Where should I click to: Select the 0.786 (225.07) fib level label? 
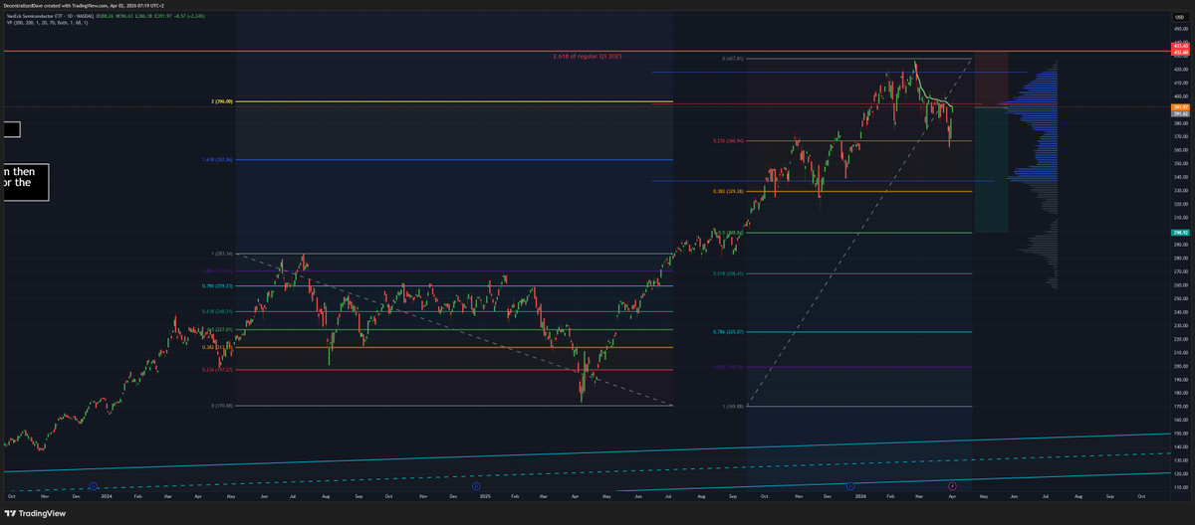[729, 333]
